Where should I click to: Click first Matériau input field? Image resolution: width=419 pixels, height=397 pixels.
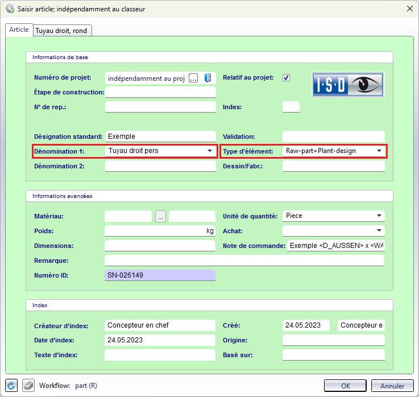coord(128,216)
